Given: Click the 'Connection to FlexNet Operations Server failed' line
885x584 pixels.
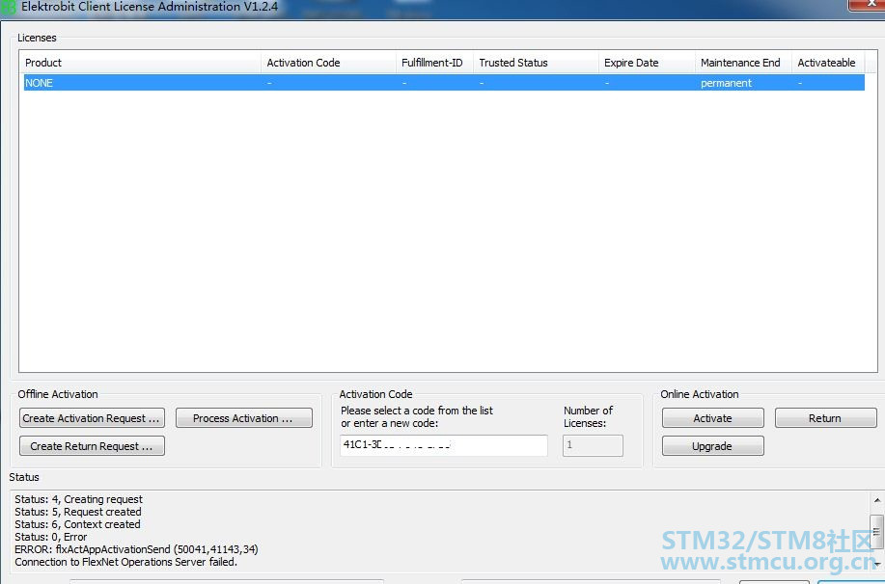Looking at the screenshot, I should click(x=125, y=562).
